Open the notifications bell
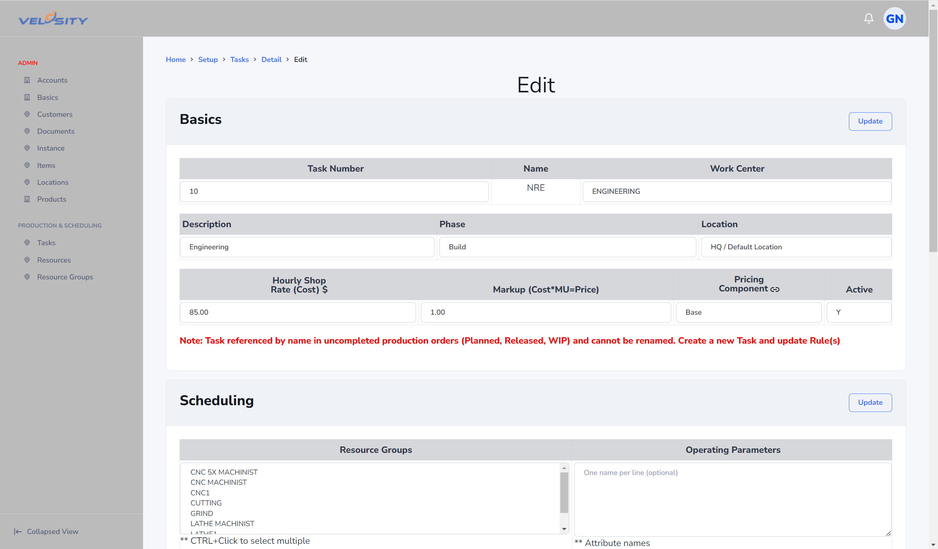Viewport: 938px width, 549px height. [x=868, y=18]
